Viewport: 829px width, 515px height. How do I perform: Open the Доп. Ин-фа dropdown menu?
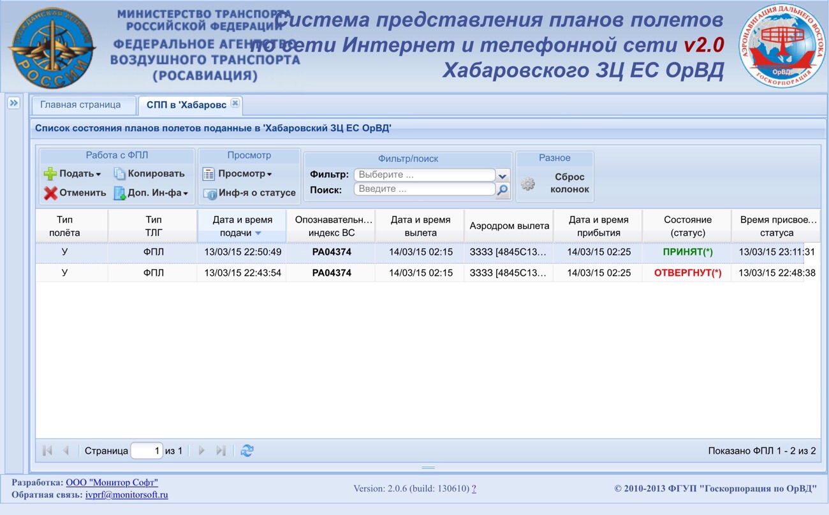point(158,193)
